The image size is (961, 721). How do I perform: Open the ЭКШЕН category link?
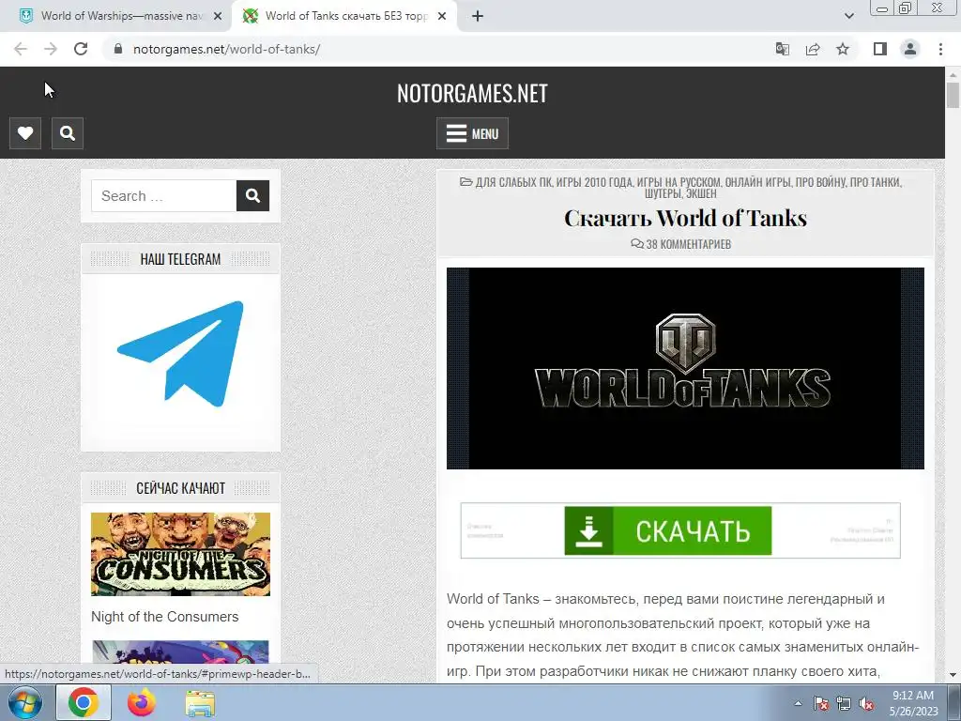point(701,193)
